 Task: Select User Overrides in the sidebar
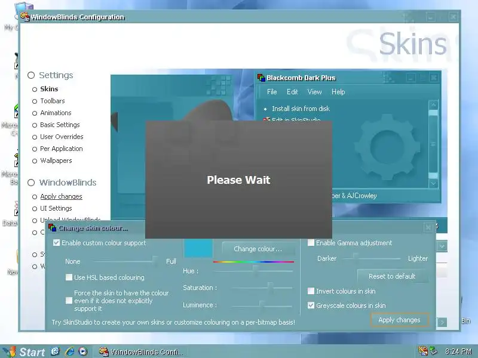[62, 137]
